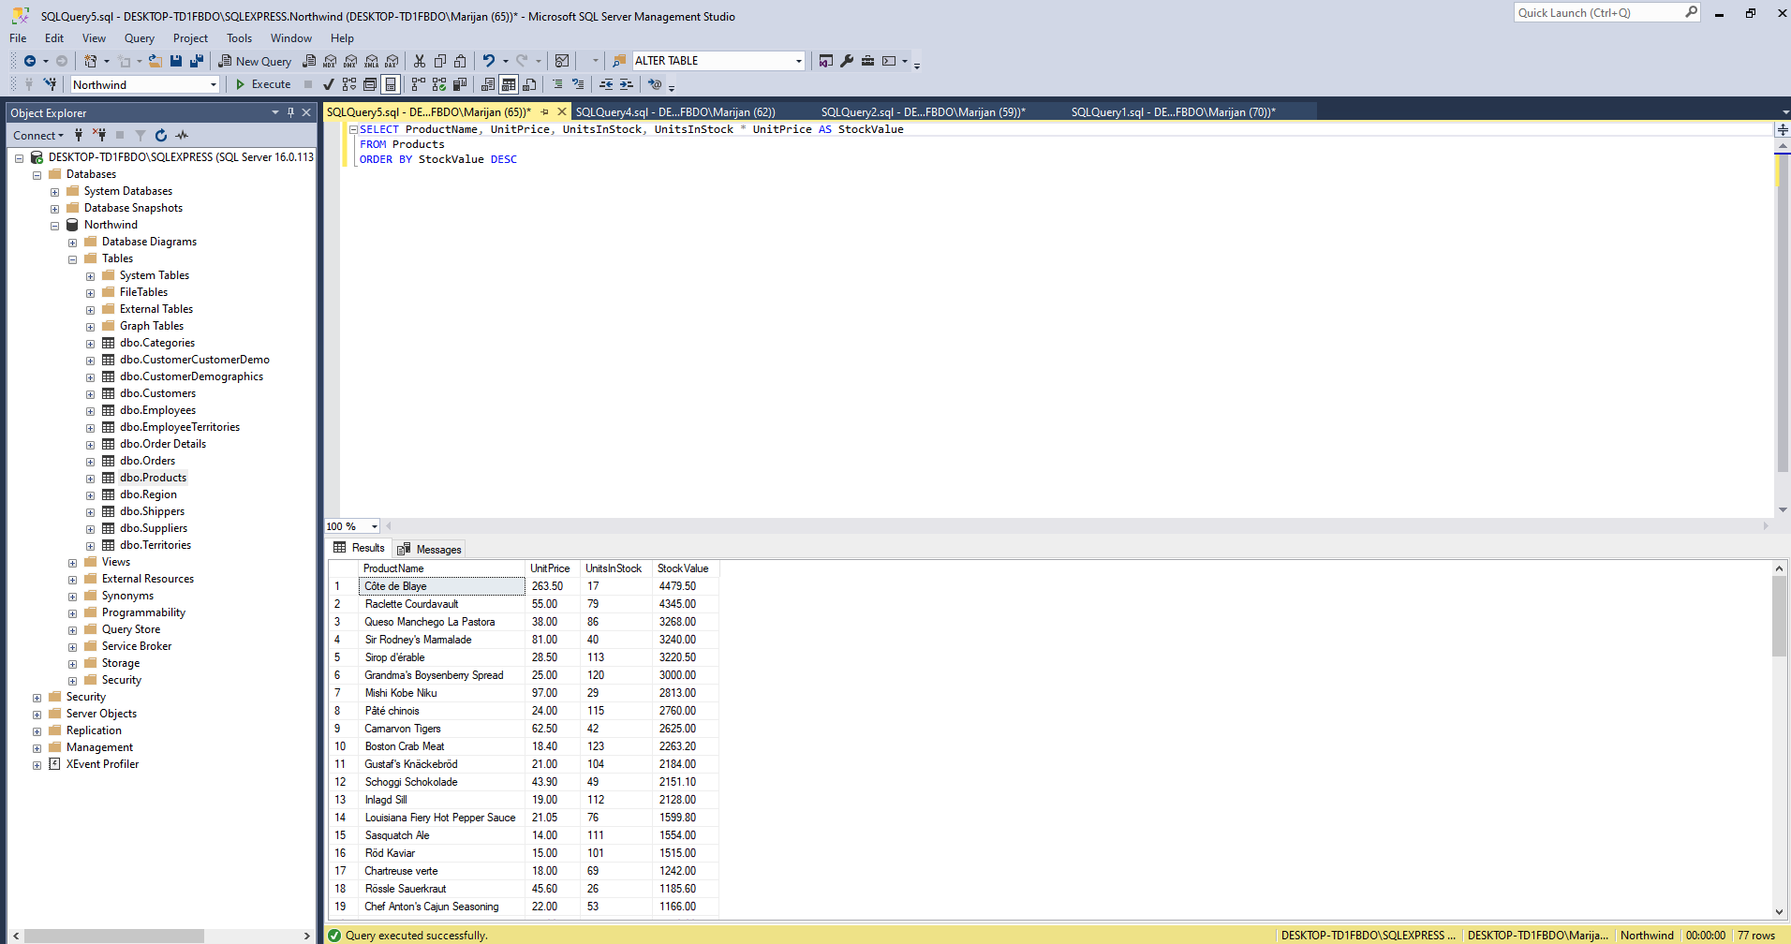Image resolution: width=1791 pixels, height=944 pixels.
Task: Click the Save All icon
Action: pyautogui.click(x=197, y=61)
